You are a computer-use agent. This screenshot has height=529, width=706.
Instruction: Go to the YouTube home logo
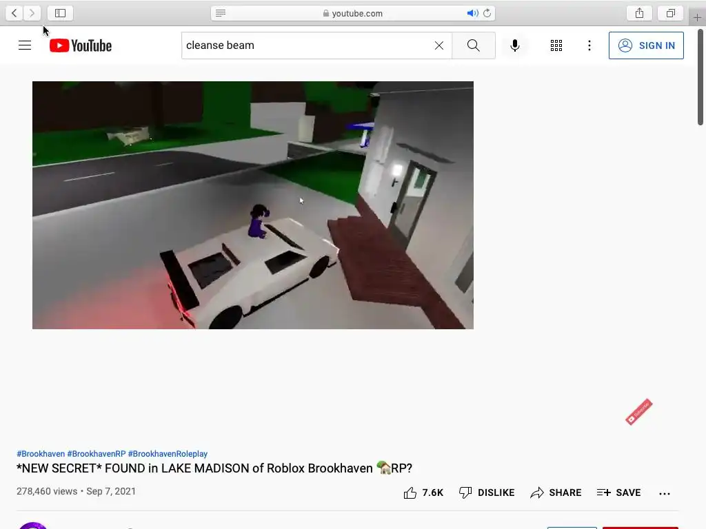[81, 45]
